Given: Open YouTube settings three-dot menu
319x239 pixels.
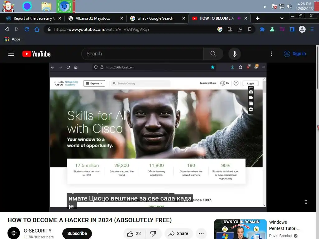Looking at the screenshot, I should point(271,54).
